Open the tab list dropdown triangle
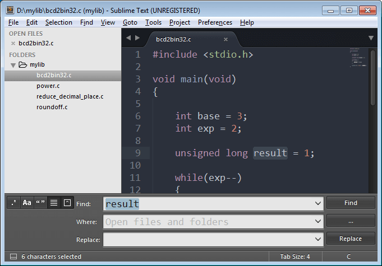This screenshot has height=266, width=382. pyautogui.click(x=371, y=38)
